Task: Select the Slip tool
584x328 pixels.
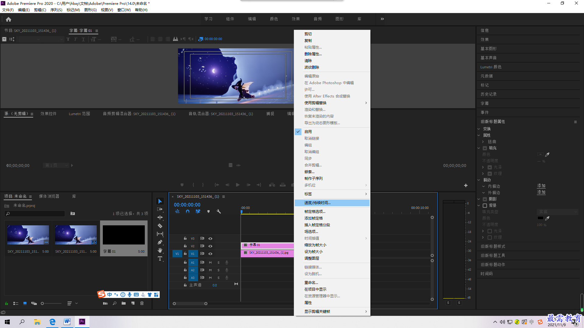Action: point(160,234)
